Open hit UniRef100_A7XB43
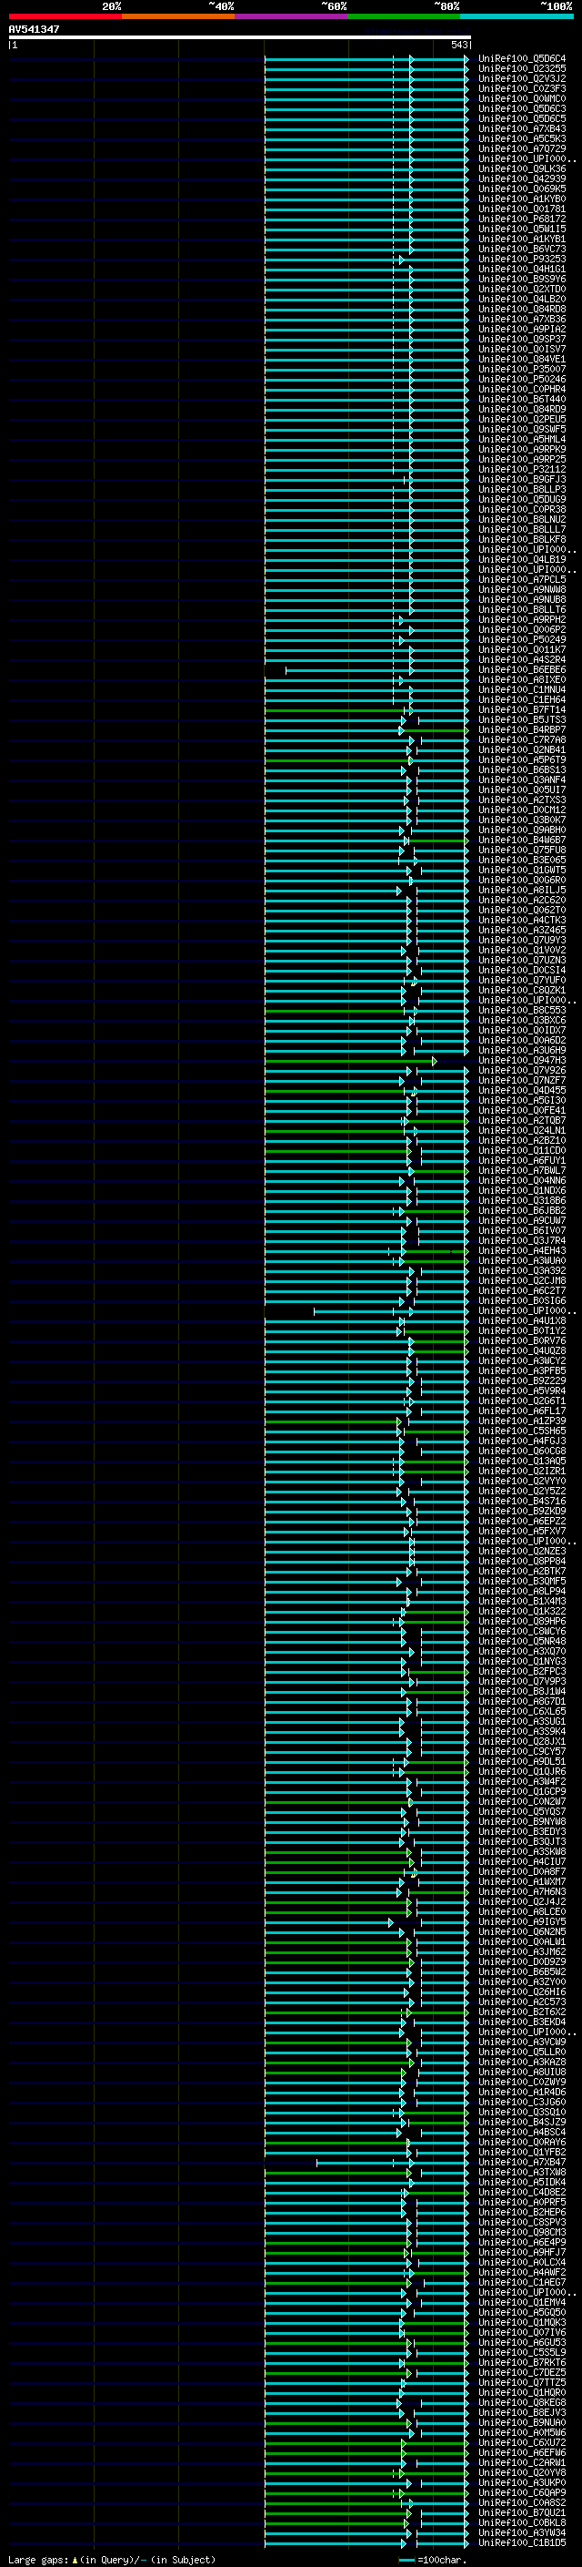Screen dimensions: 582x2567 click(x=522, y=128)
